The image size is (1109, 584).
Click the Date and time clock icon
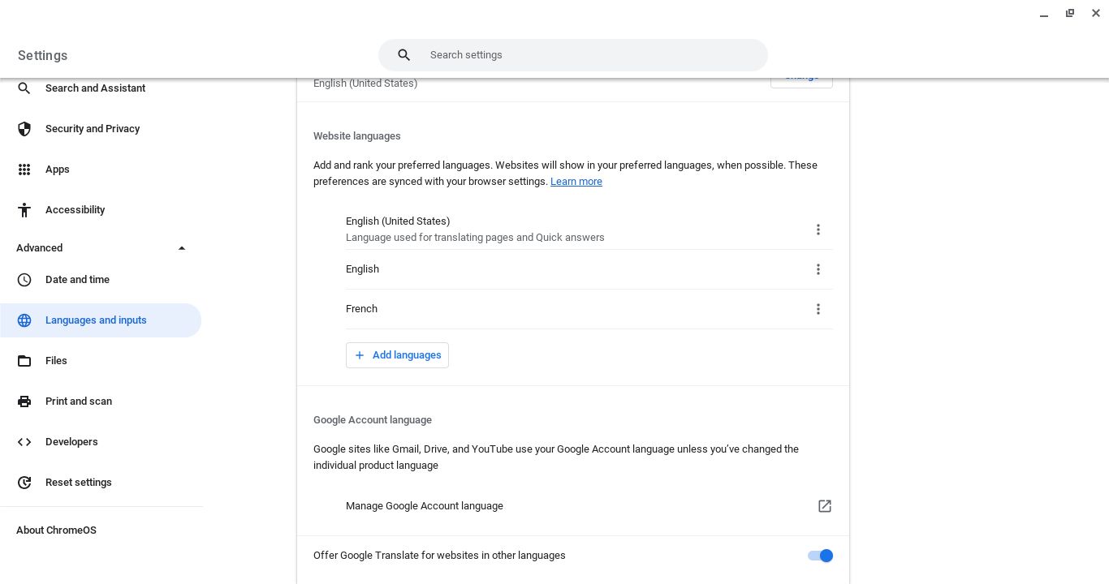tap(24, 280)
